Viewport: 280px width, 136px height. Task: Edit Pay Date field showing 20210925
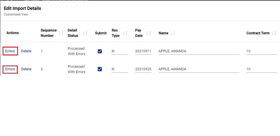coord(143,69)
